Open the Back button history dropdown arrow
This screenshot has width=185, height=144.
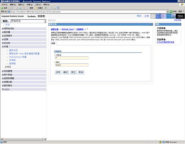(9, 8)
